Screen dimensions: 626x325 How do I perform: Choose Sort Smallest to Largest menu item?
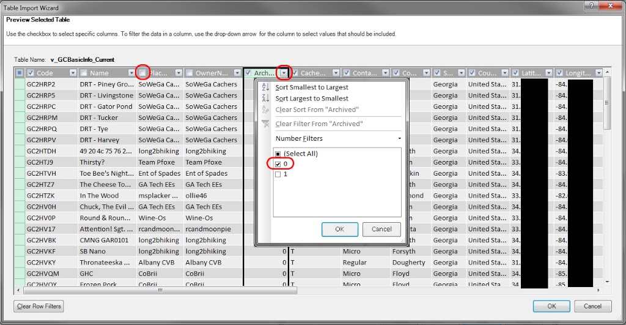312,88
